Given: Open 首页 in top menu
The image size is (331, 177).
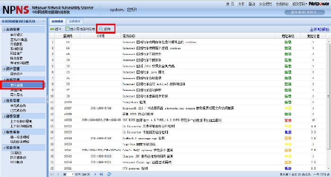Looking at the screenshot, I should 230,4.
